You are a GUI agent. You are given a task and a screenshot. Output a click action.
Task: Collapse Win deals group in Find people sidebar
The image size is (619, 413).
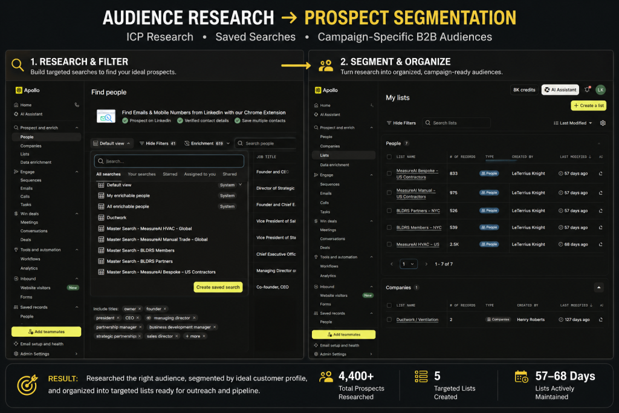click(77, 213)
